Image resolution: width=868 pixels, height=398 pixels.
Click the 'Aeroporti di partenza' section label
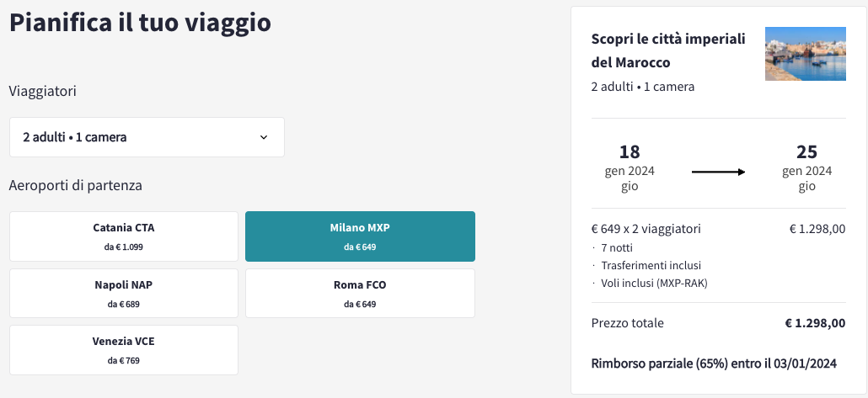coord(75,186)
